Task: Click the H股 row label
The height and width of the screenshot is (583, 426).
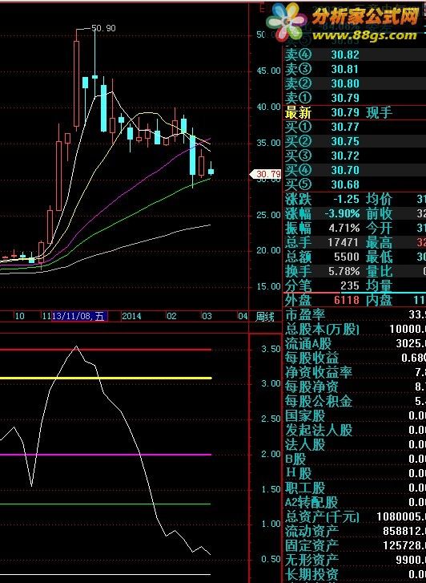Action: pyautogui.click(x=299, y=474)
